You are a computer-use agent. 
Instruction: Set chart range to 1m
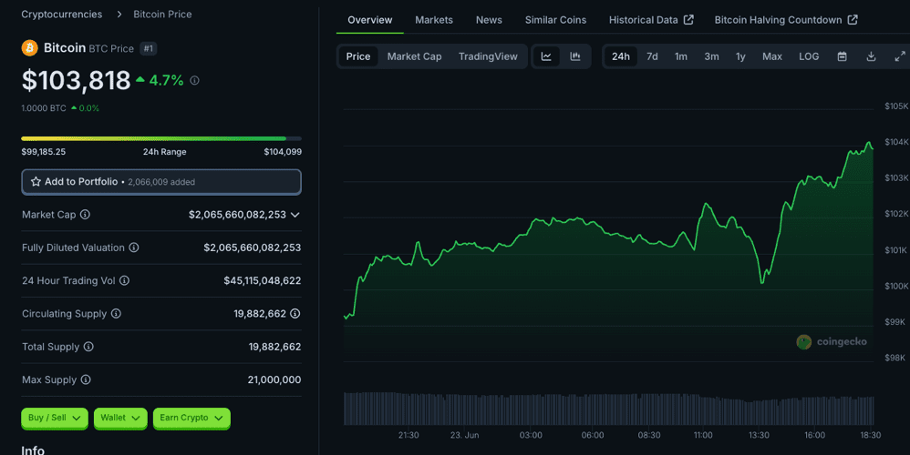tap(681, 56)
